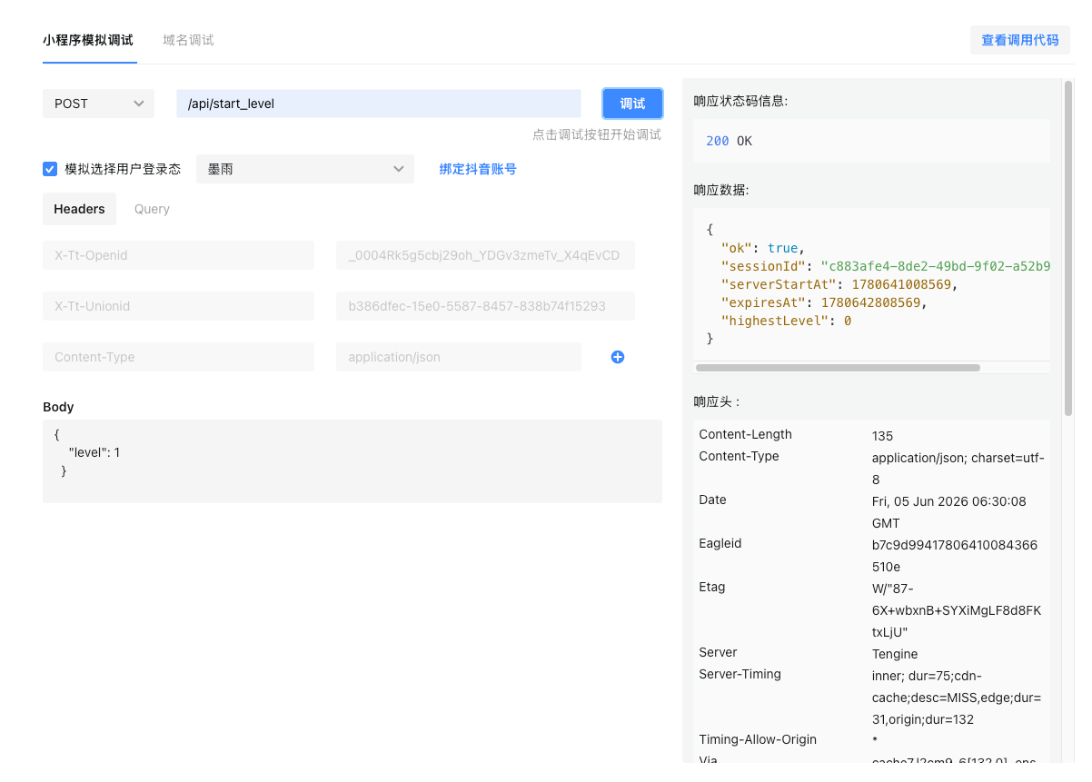Viewport: 1092px width, 782px height.
Task: Switch to the 小程序模拟调试 tab
Action: point(88,40)
